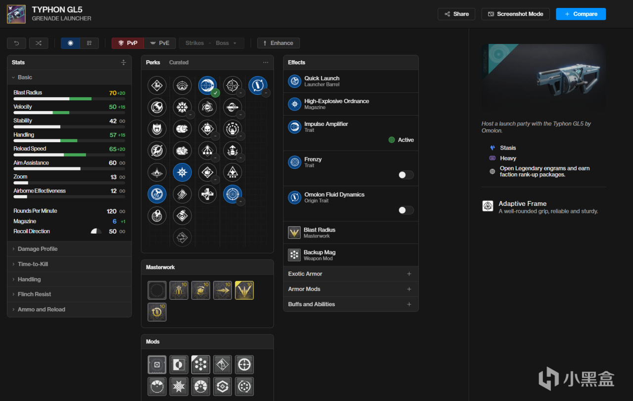
Task: Expand the Exotic Armor row
Action: (x=351, y=274)
